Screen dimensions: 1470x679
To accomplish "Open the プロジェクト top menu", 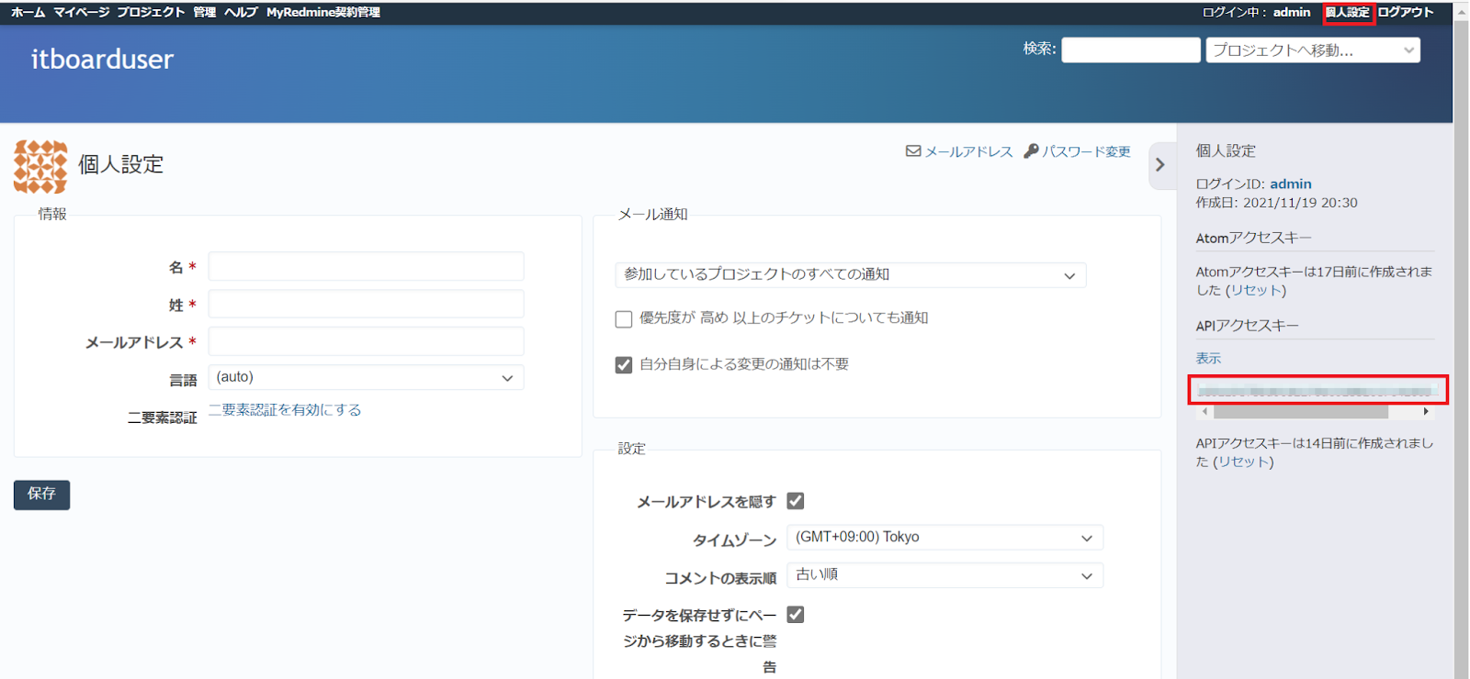I will (151, 12).
